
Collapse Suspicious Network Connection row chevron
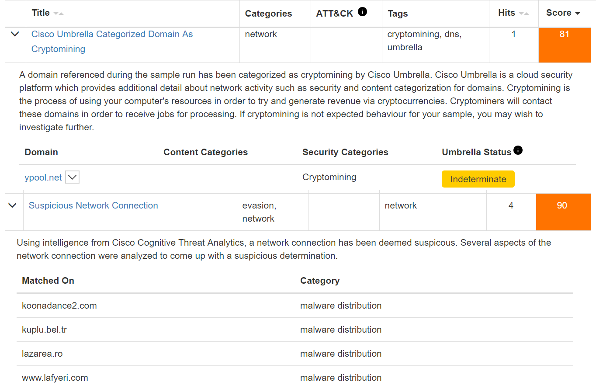[12, 205]
